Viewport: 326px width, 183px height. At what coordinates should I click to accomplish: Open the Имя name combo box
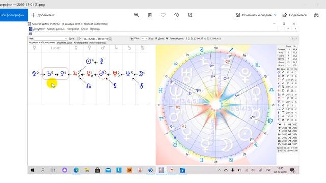(x=50, y=39)
